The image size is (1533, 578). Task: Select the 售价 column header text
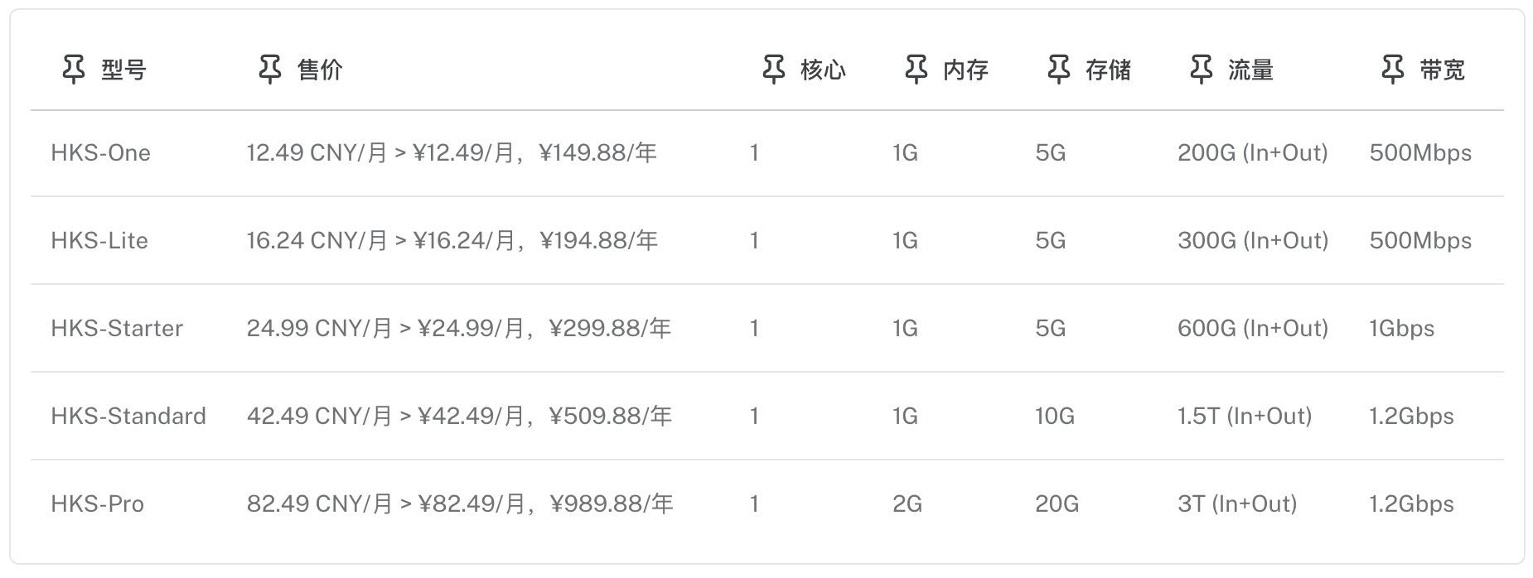click(x=320, y=70)
